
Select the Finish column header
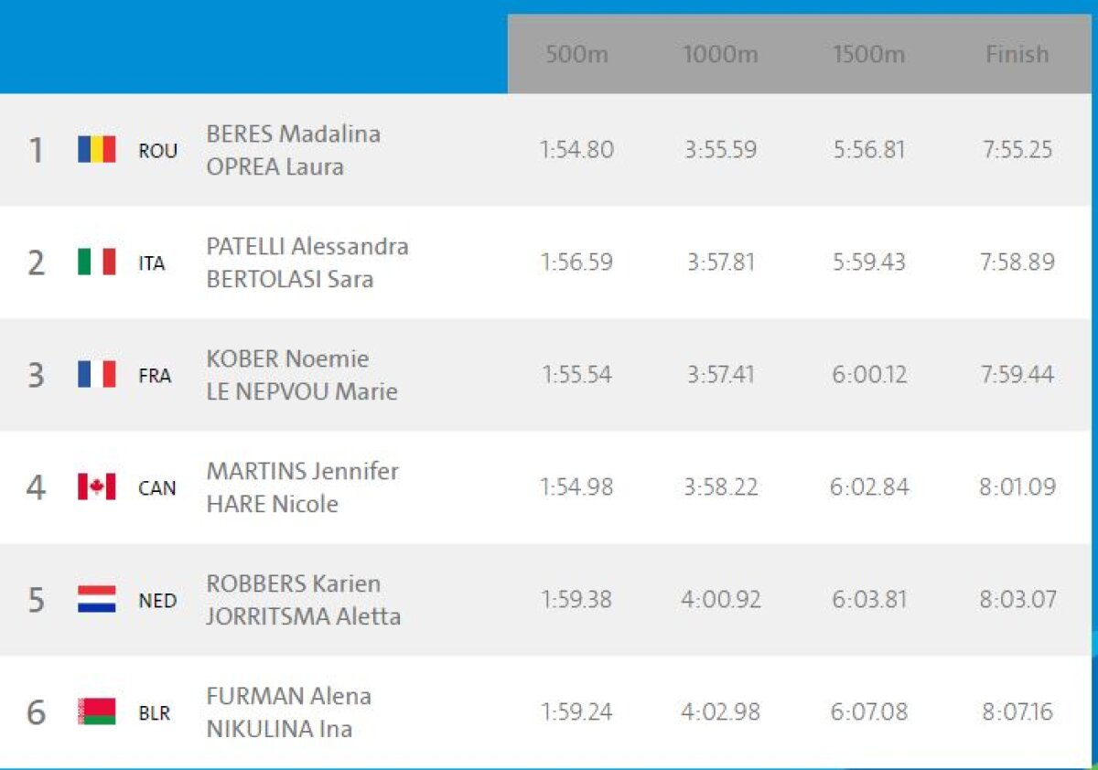1017,54
